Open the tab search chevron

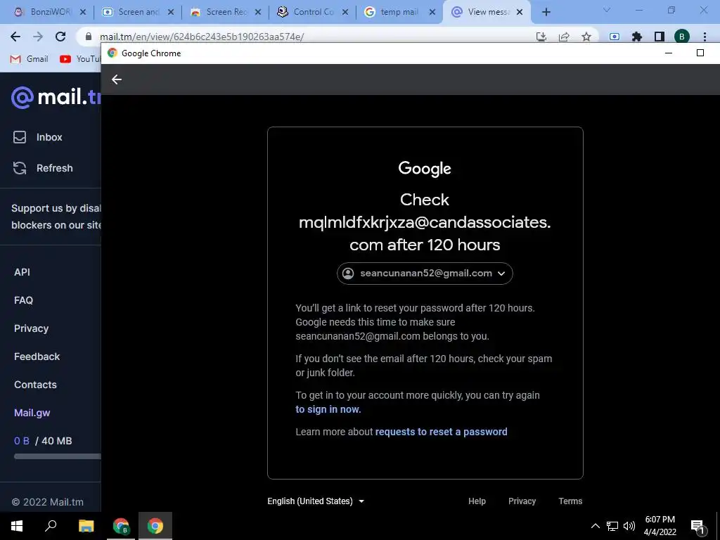[607, 10]
